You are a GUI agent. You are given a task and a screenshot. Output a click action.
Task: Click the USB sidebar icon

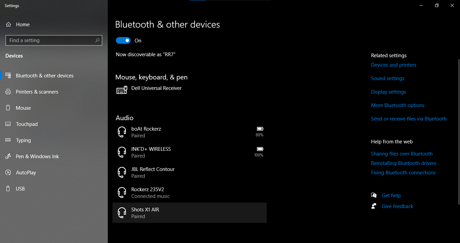point(8,189)
